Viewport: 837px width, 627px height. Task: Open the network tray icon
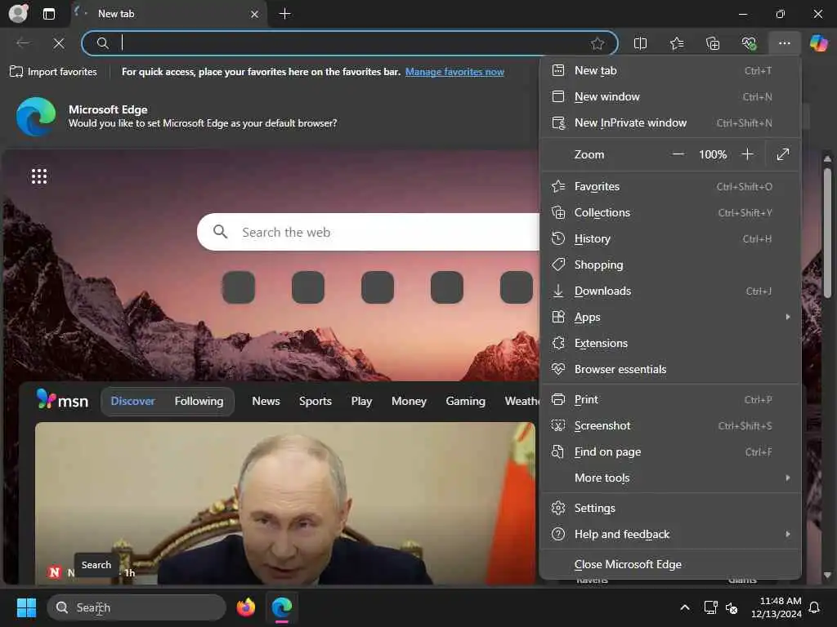(710, 607)
